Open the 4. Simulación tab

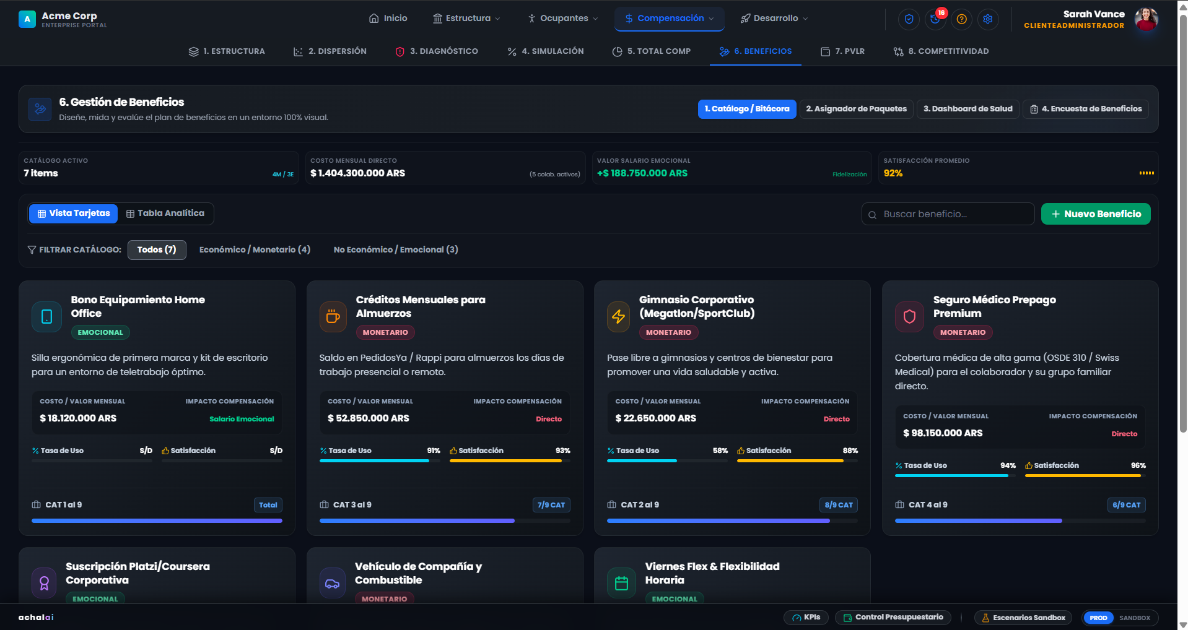[545, 51]
